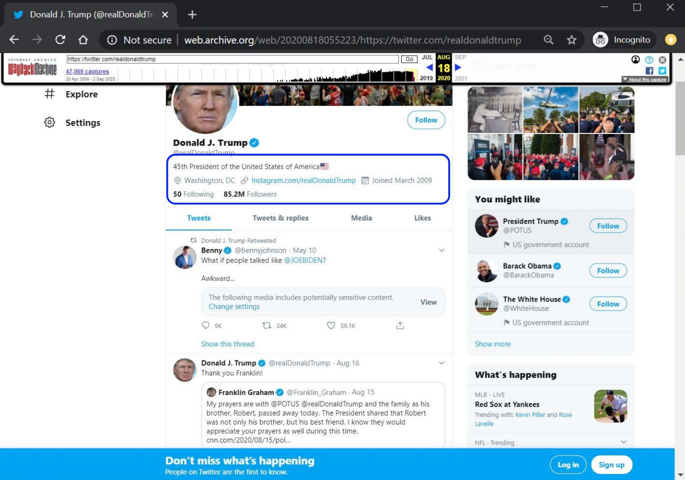685x480 pixels.
Task: Open Instagram.com/realDonaldTrump link
Action: tap(303, 180)
